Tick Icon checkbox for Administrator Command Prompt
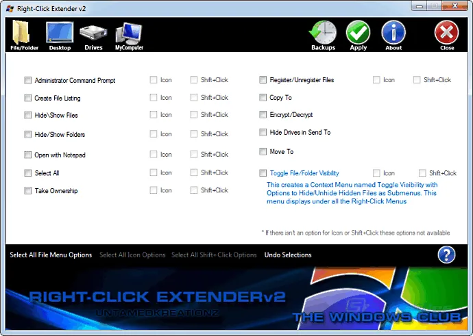 (x=154, y=80)
